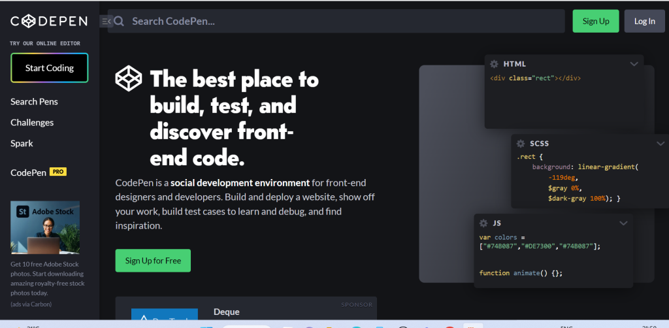669x328 pixels.
Task: Click the SCSS panel title
Action: pos(539,144)
